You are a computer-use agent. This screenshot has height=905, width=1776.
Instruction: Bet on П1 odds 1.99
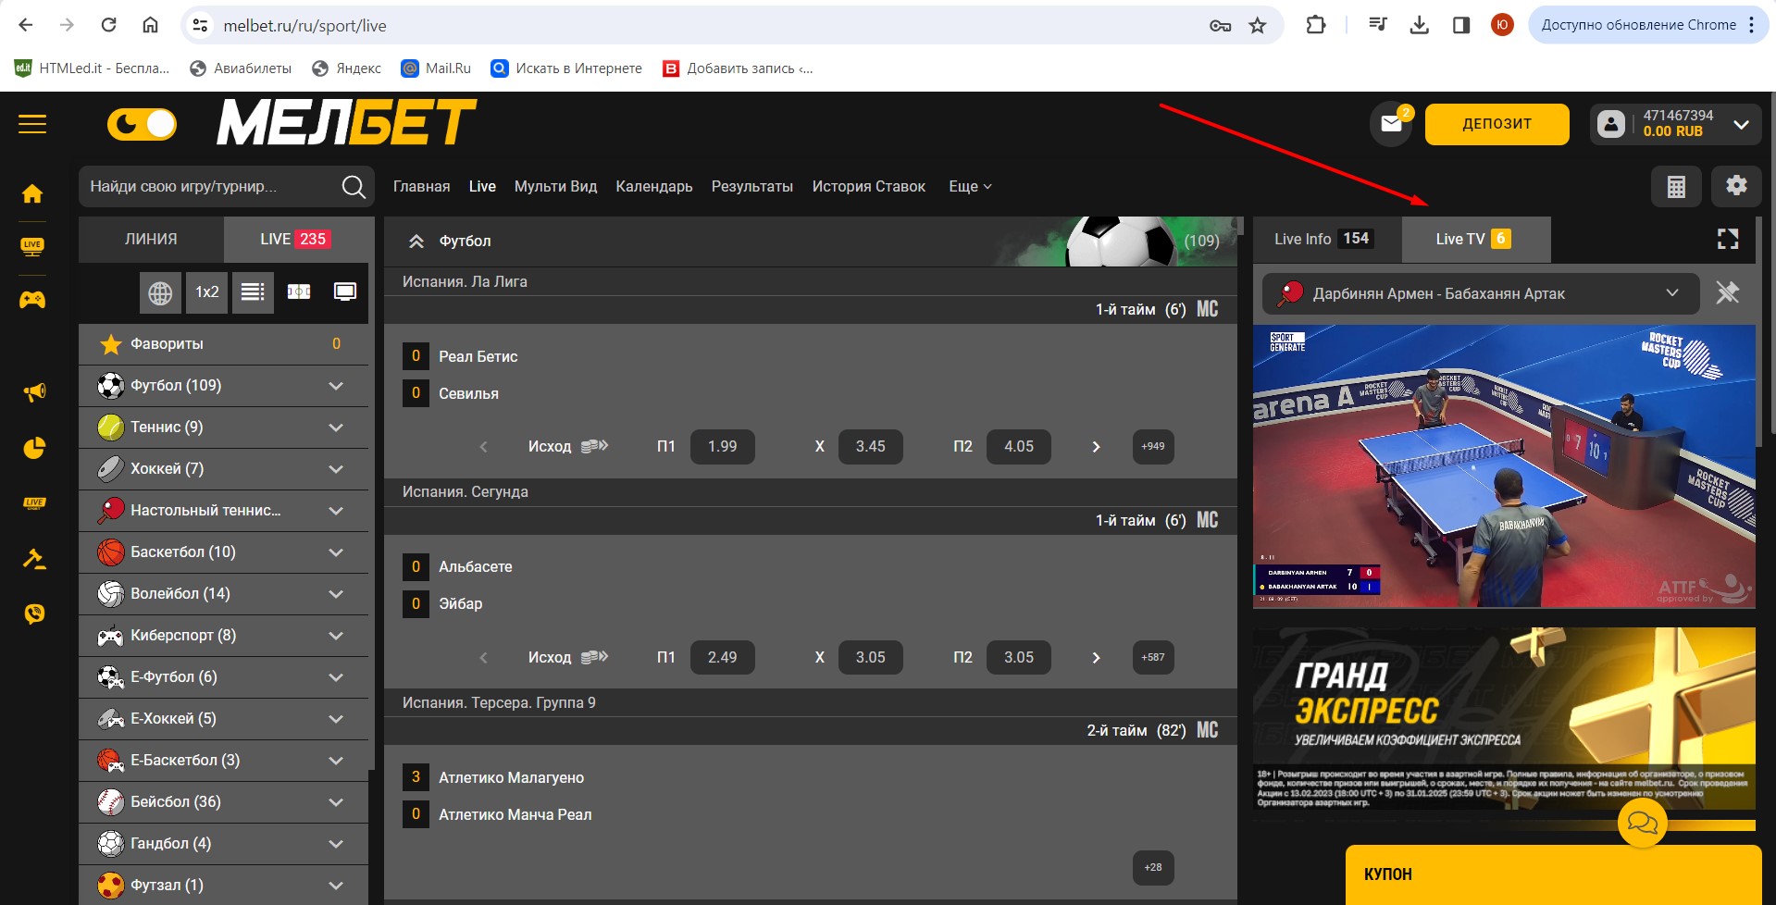point(722,447)
